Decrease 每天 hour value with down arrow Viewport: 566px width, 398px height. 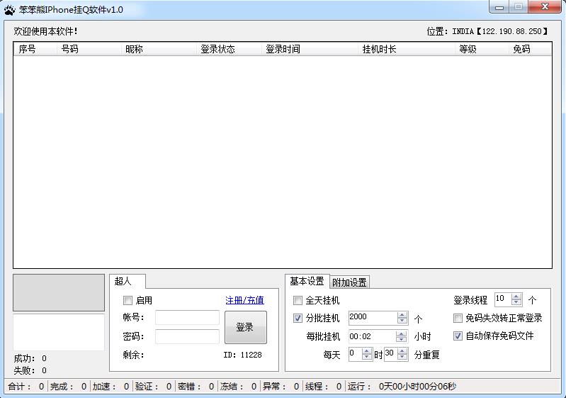click(x=366, y=357)
